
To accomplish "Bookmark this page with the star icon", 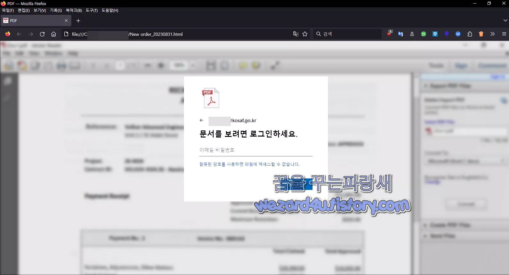I will 305,34.
